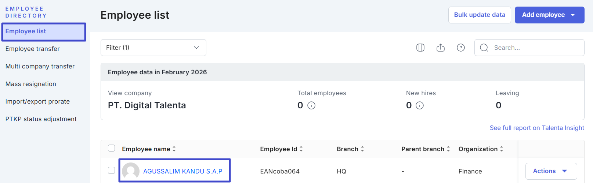Click the Bulk update data button

(x=479, y=15)
